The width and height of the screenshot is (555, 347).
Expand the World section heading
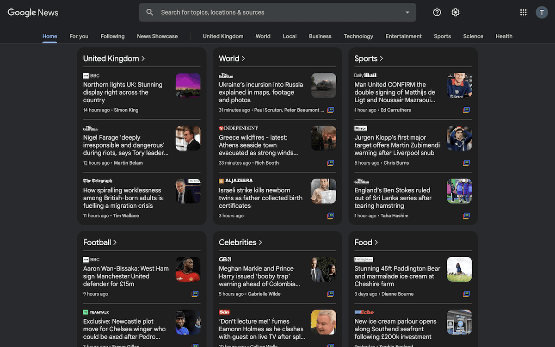point(232,58)
